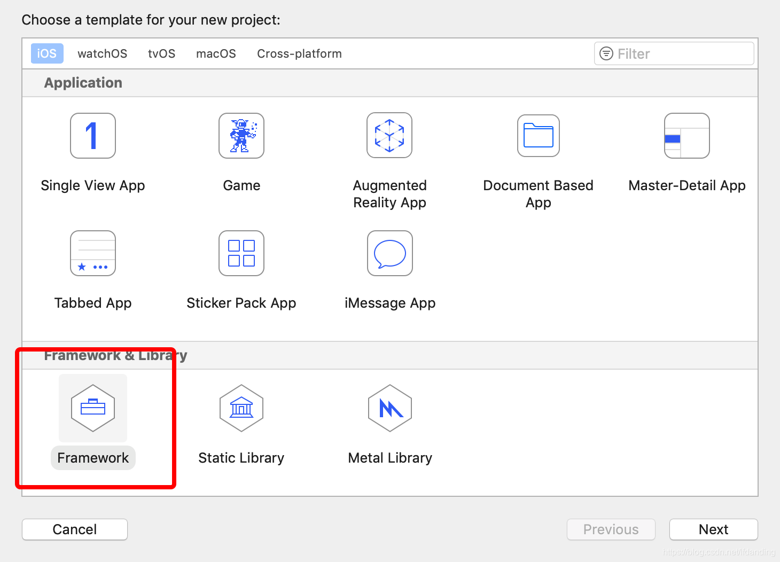Switch to the watchOS tab
The height and width of the screenshot is (562, 780).
click(103, 53)
